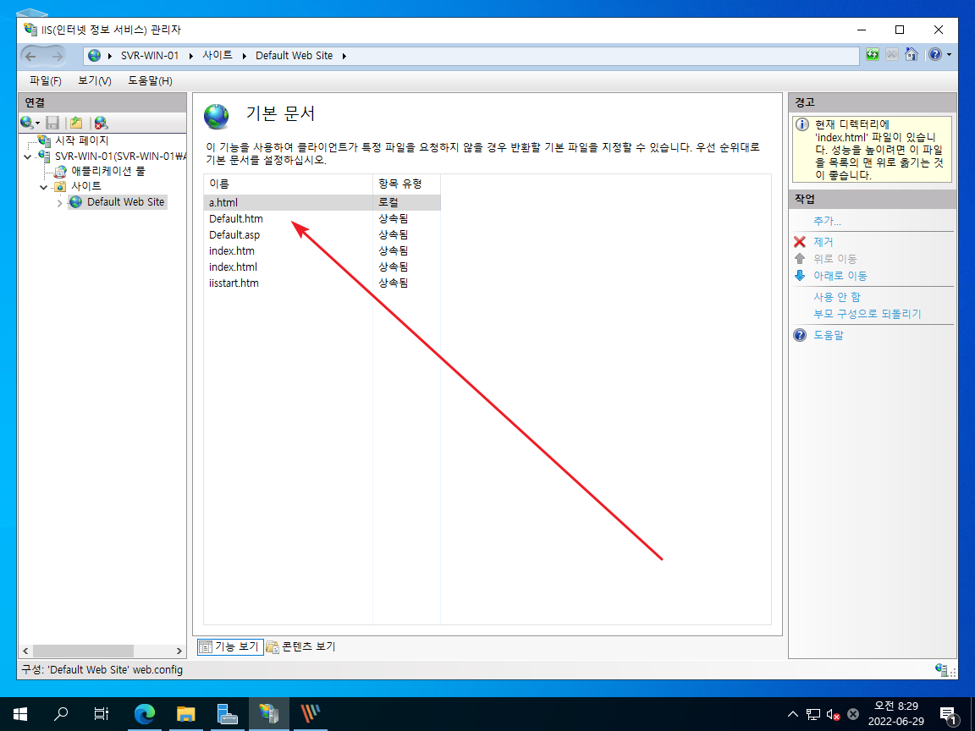Click the blue down arrow move icon
The height and width of the screenshot is (731, 975).
click(x=800, y=275)
